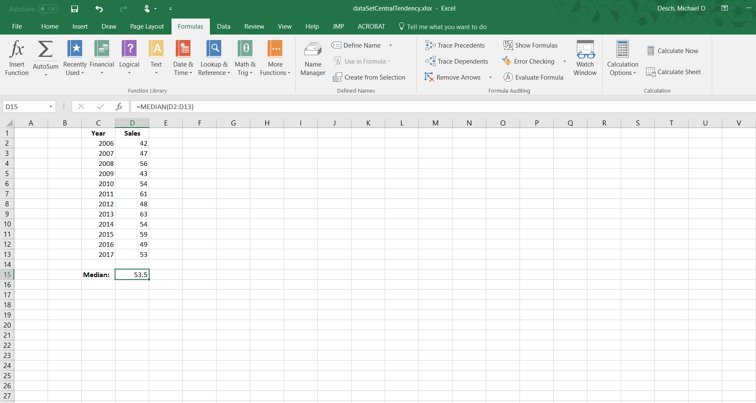Click the Save icon in title bar
The image size is (756, 403).
coord(75,9)
